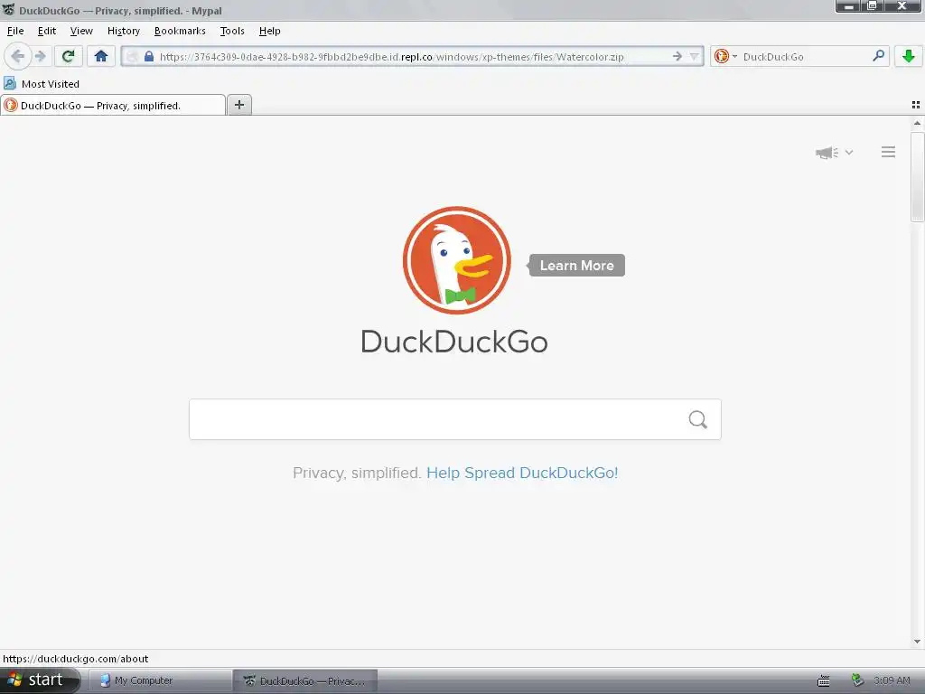Viewport: 925px width, 694px height.
Task: Open the search engine selector dropdown
Action: (725, 56)
